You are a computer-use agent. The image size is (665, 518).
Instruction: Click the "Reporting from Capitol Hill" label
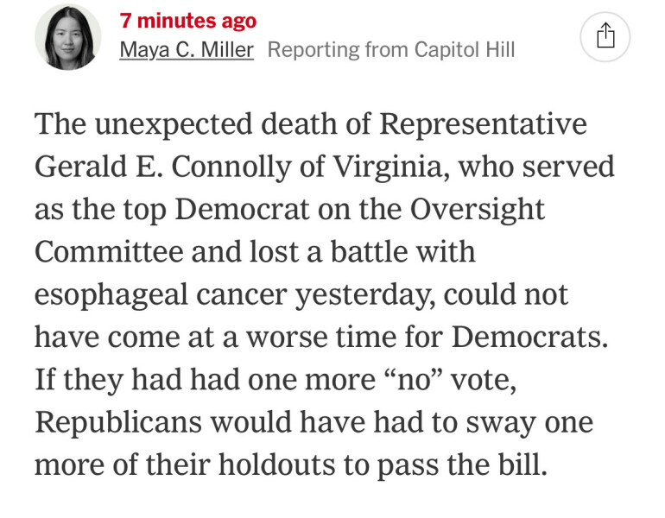point(391,50)
